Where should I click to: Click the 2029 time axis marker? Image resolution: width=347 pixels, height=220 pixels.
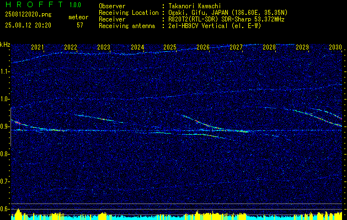click(302, 47)
